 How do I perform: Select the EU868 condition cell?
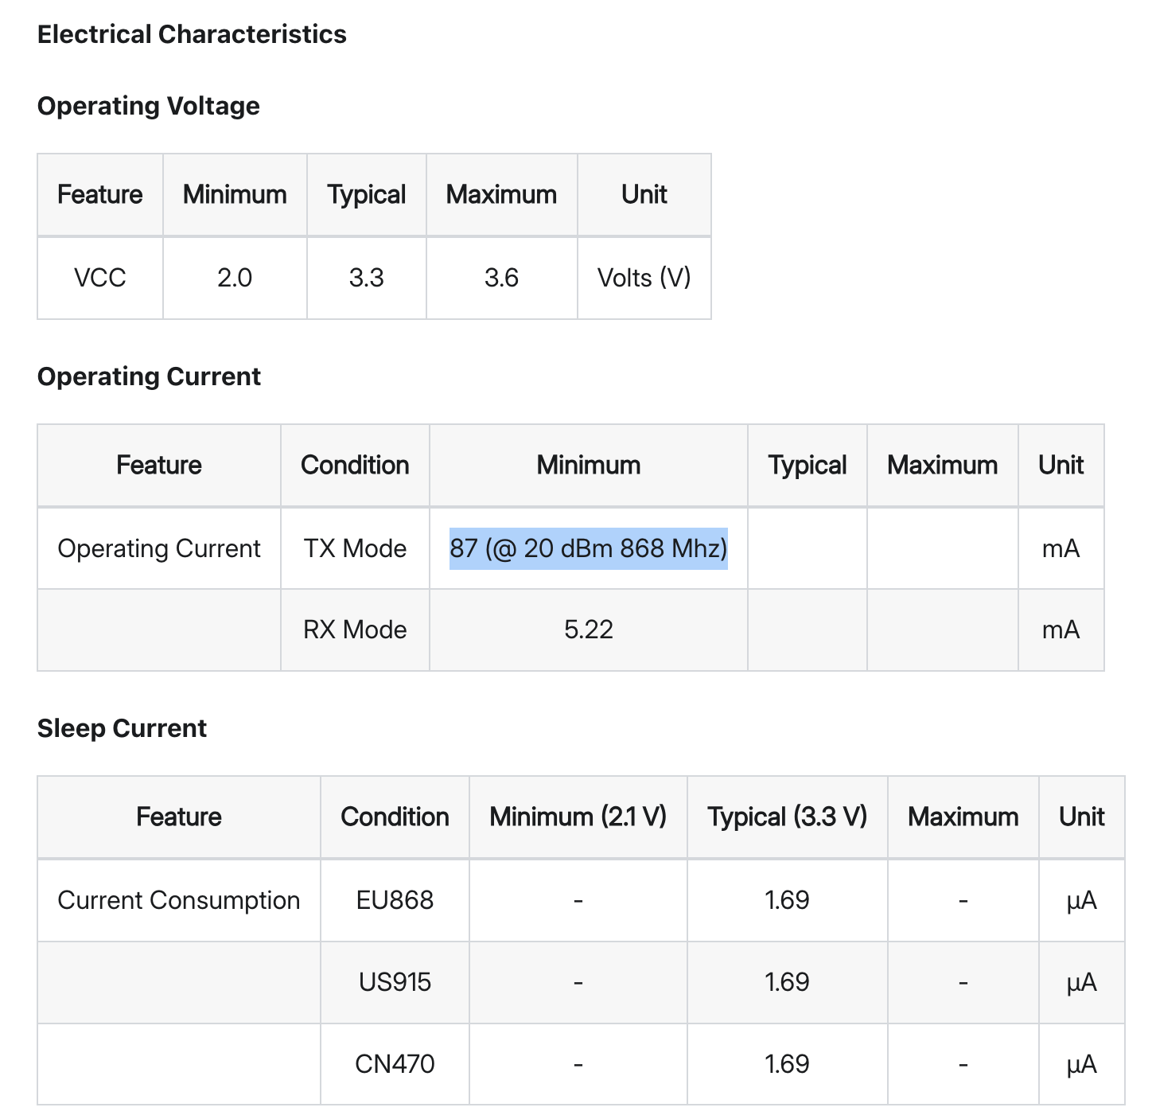pyautogui.click(x=395, y=900)
